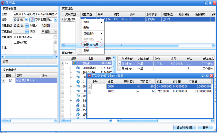Select warehouse cell 1002 in 库存信息
217x133 pixels.
pos(115,91)
